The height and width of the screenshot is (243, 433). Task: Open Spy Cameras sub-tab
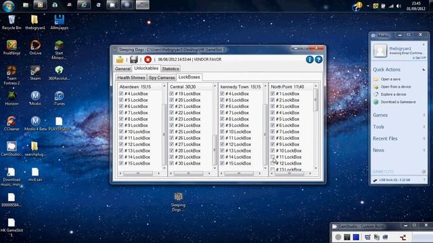162,78
